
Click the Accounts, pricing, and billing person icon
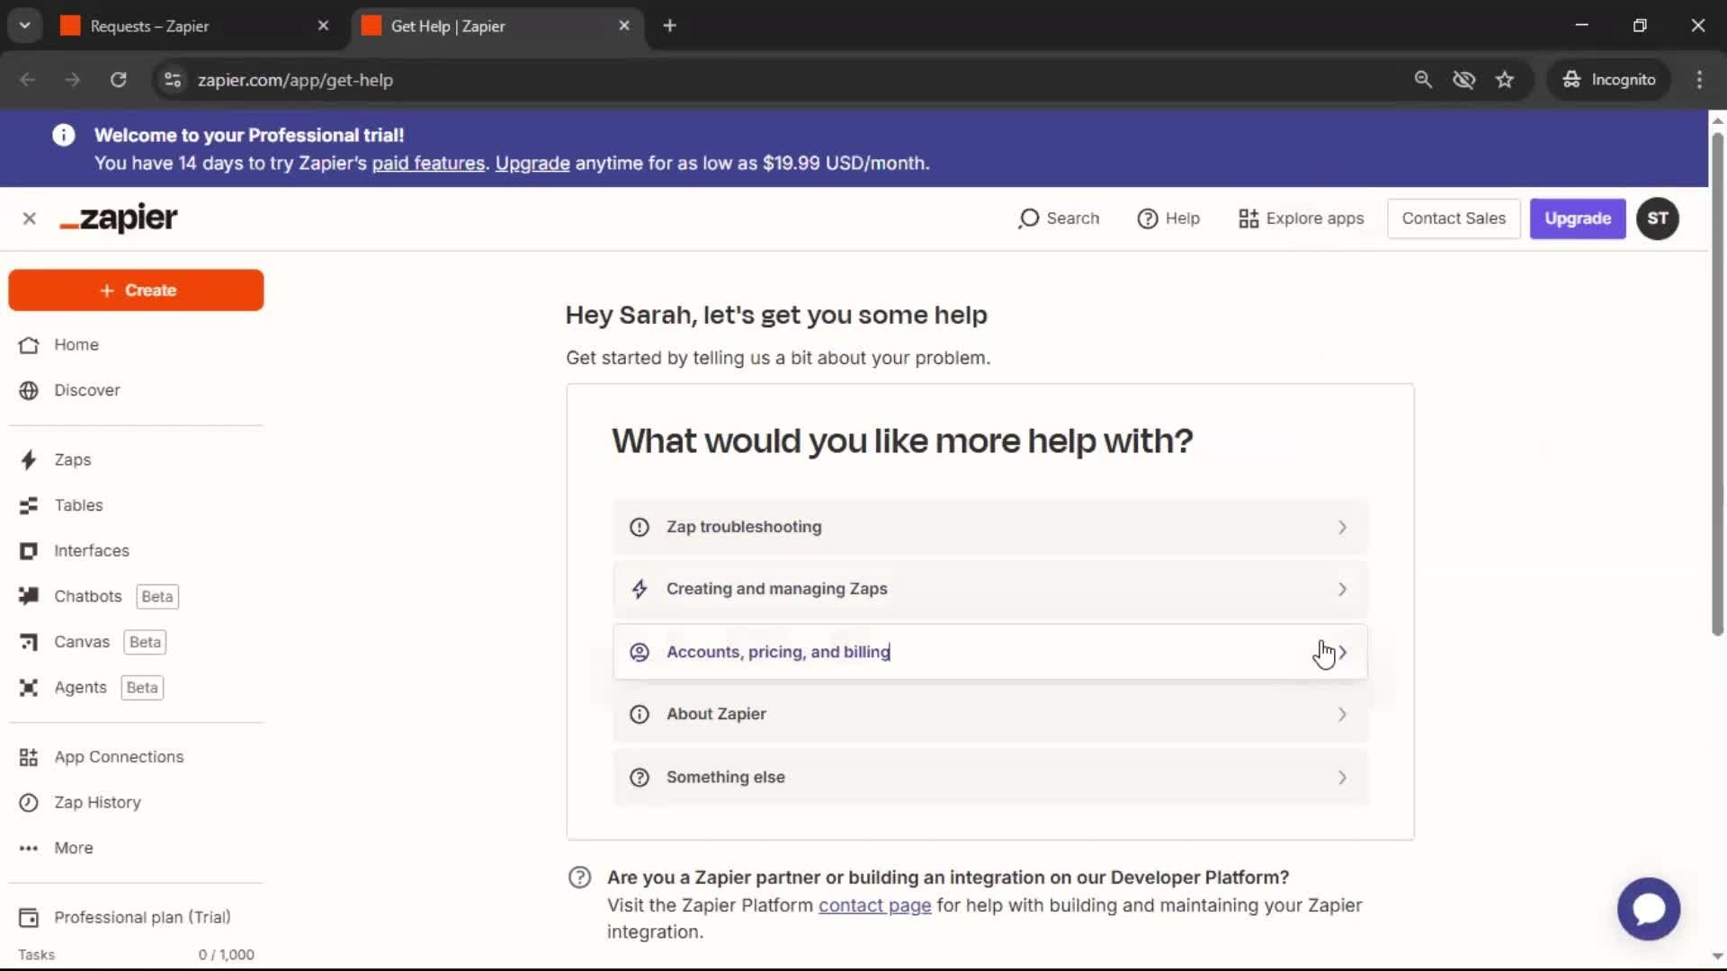pyautogui.click(x=639, y=652)
